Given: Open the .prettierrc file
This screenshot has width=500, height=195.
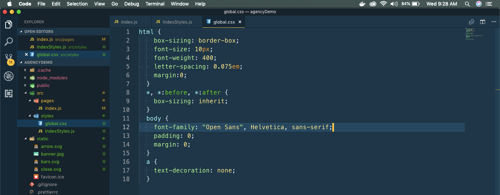Looking at the screenshot, I should [x=64, y=192].
